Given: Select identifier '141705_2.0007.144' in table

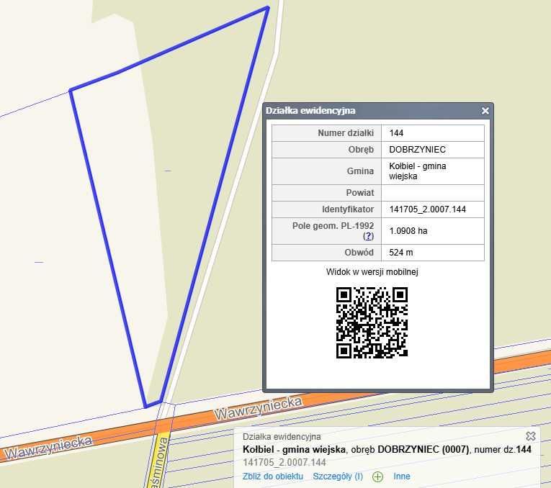Looking at the screenshot, I should (427, 209).
